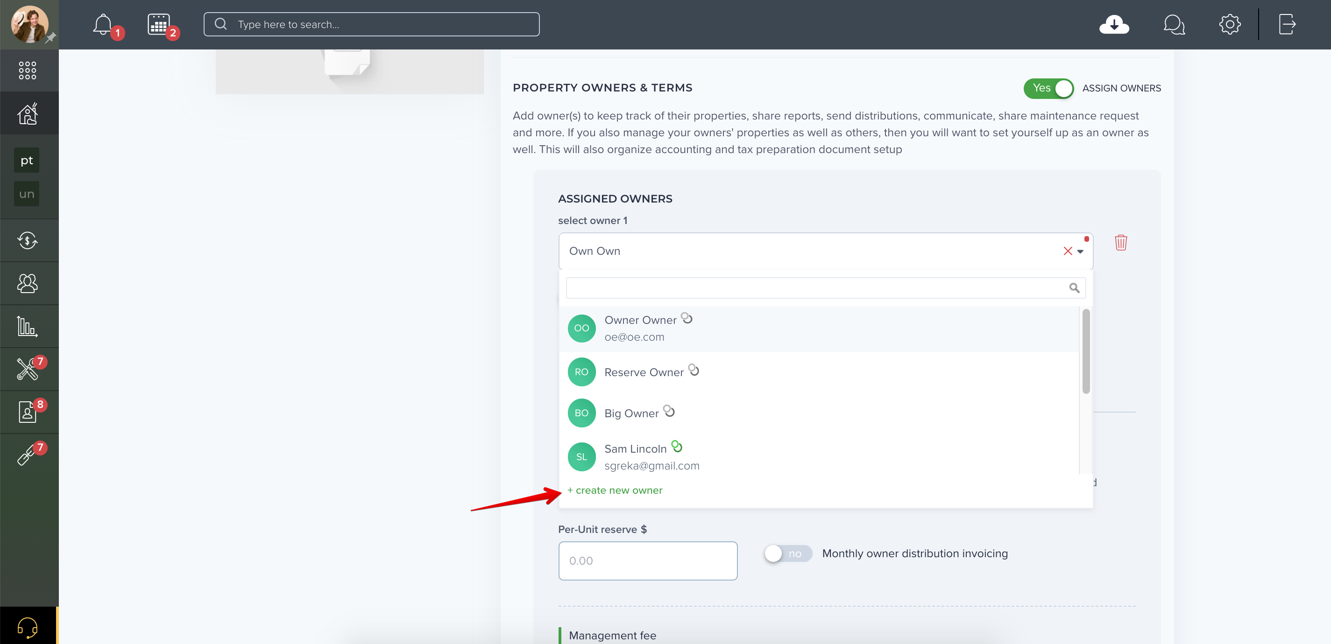Open the sidebar key-shaped icon with badge 7
The width and height of the screenshot is (1331, 644).
click(27, 455)
